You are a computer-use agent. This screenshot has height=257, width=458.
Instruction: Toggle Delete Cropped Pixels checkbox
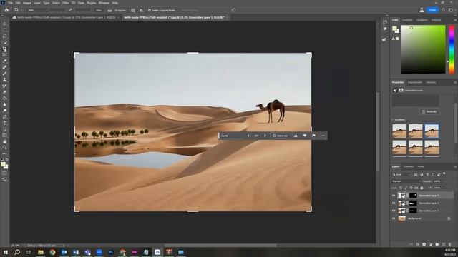pos(150,10)
